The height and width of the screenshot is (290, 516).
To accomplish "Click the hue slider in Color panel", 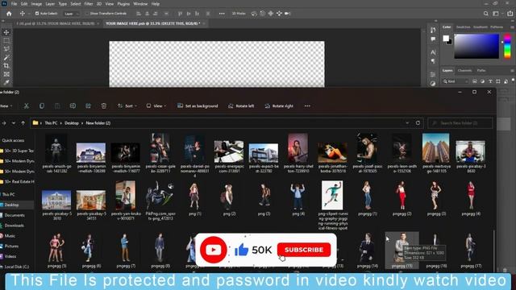I will click(507, 47).
